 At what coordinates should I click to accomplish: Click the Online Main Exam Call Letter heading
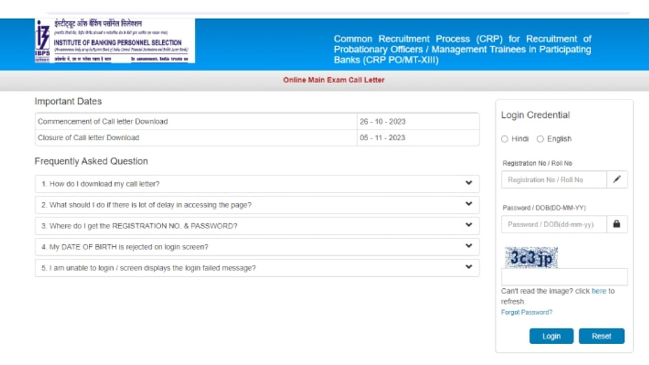pos(333,80)
